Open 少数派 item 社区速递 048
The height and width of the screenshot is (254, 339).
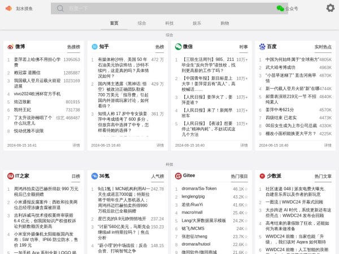click(x=295, y=191)
